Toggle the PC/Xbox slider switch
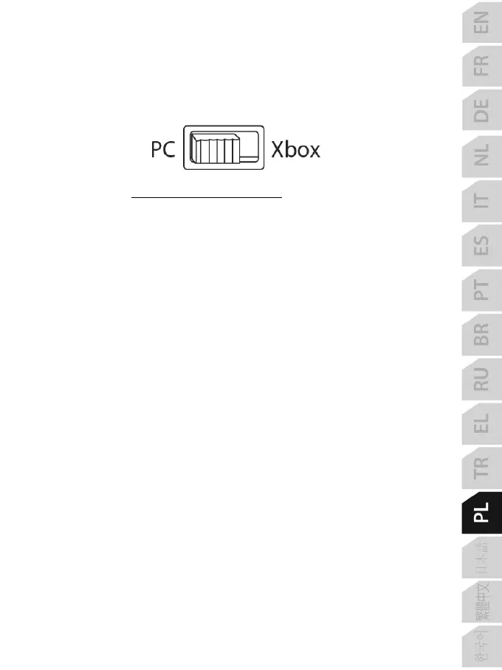Image resolution: width=502 pixels, height=670 pixels. (x=224, y=148)
